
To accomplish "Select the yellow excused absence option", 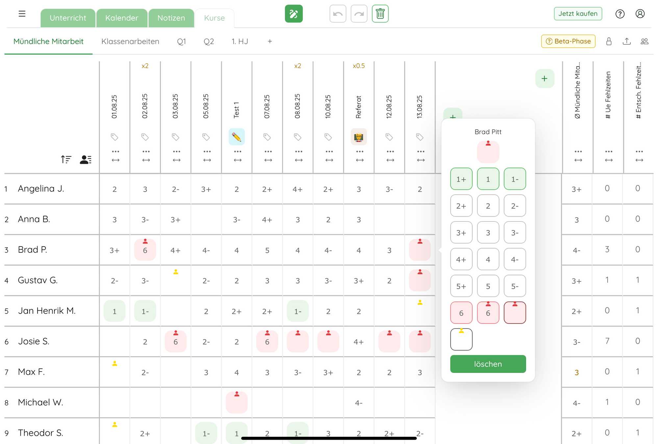I will point(461,339).
